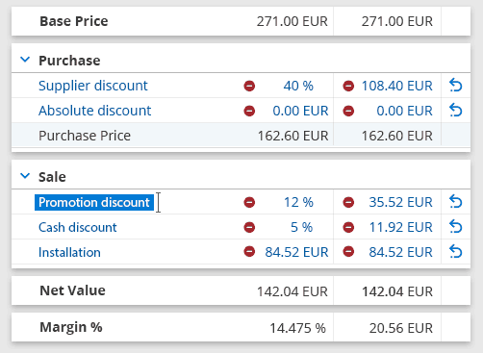Viewport: 483px width, 353px height.
Task: Open the Supplier discount link
Action: coord(93,86)
